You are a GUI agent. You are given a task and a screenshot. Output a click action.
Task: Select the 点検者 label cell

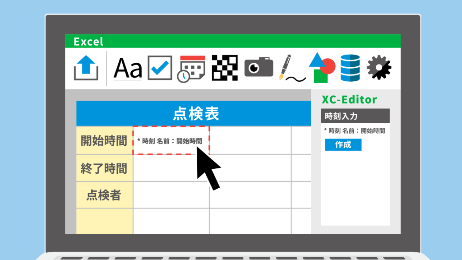[x=104, y=195]
